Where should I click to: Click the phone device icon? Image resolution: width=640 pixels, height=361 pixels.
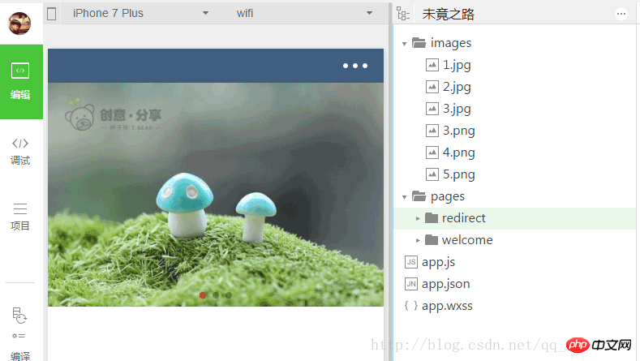pyautogui.click(x=51, y=14)
